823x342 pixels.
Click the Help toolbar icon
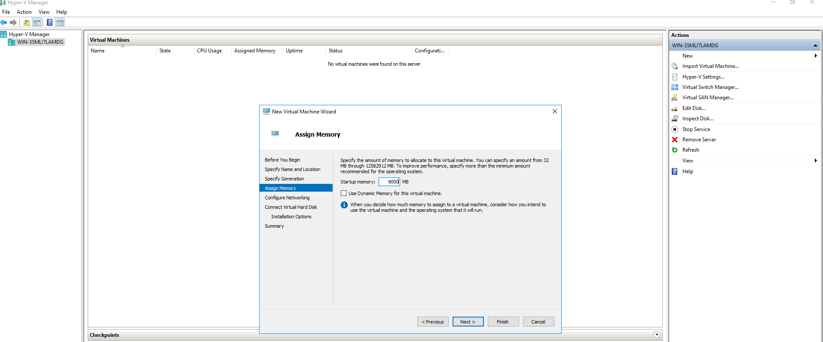49,22
